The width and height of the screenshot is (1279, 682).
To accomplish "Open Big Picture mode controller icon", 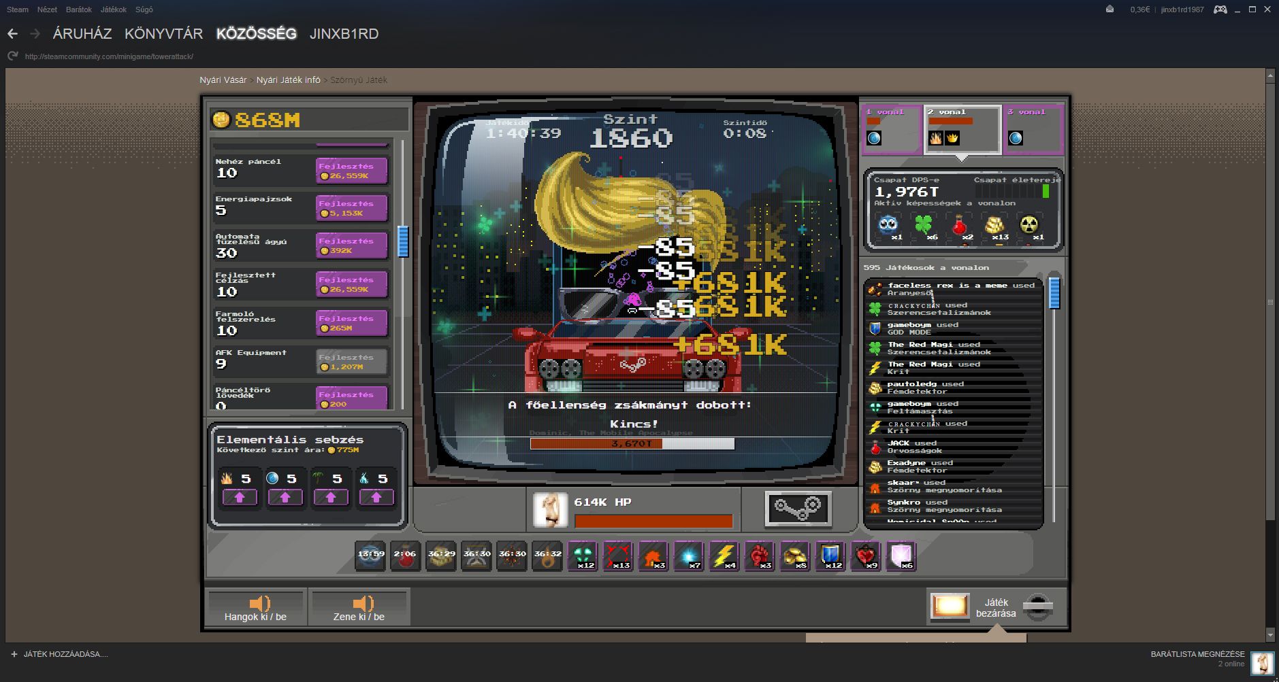I will tap(1220, 10).
